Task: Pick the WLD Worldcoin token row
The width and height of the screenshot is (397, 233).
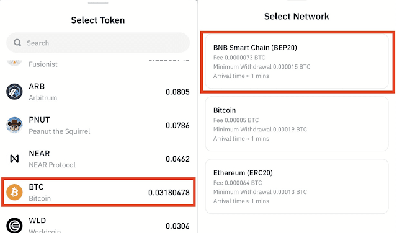Action: point(98,225)
